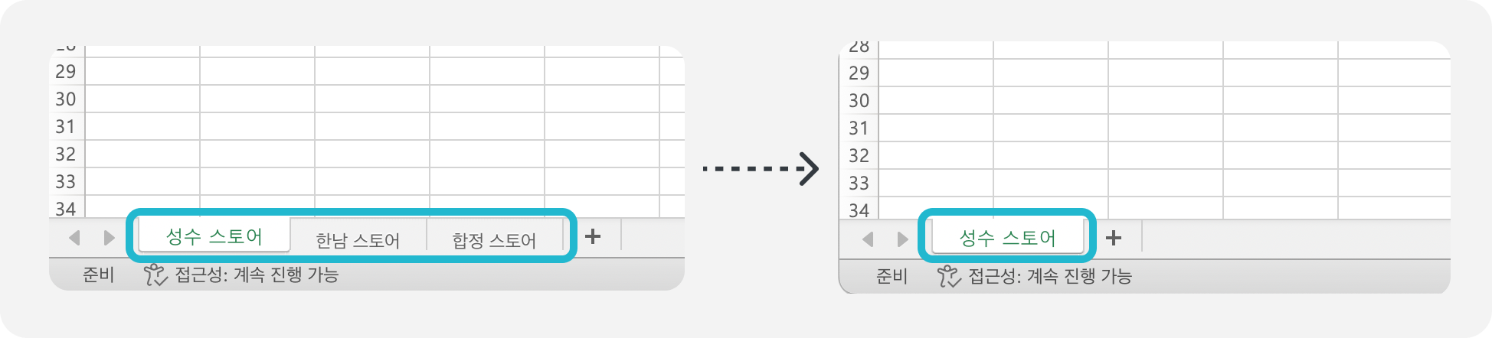
Task: Add new sheet with right plus icon
Action: click(1114, 238)
